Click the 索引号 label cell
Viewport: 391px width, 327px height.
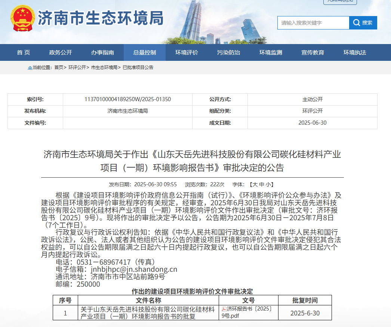pyautogui.click(x=35, y=99)
